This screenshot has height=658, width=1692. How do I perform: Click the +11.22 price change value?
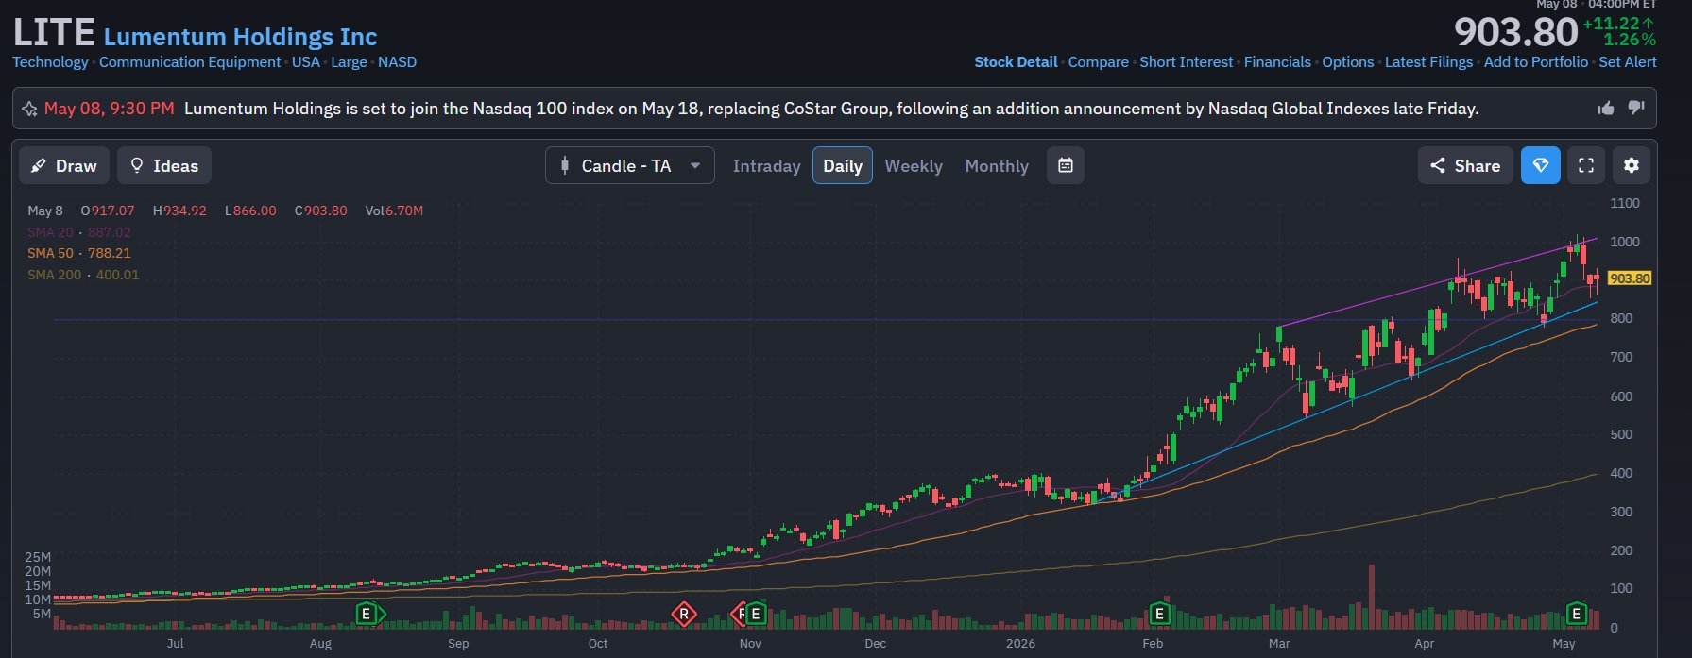[x=1618, y=24]
